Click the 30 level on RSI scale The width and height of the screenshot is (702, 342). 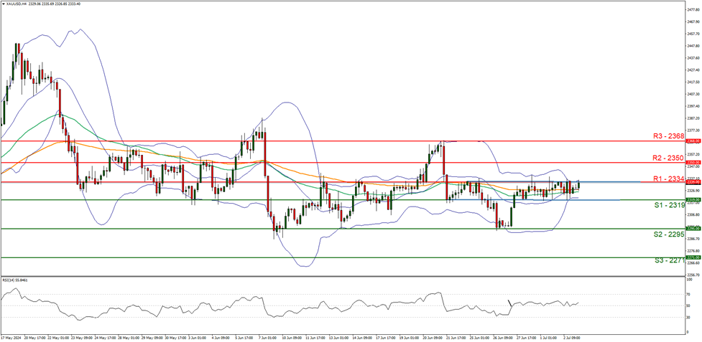[688, 317]
